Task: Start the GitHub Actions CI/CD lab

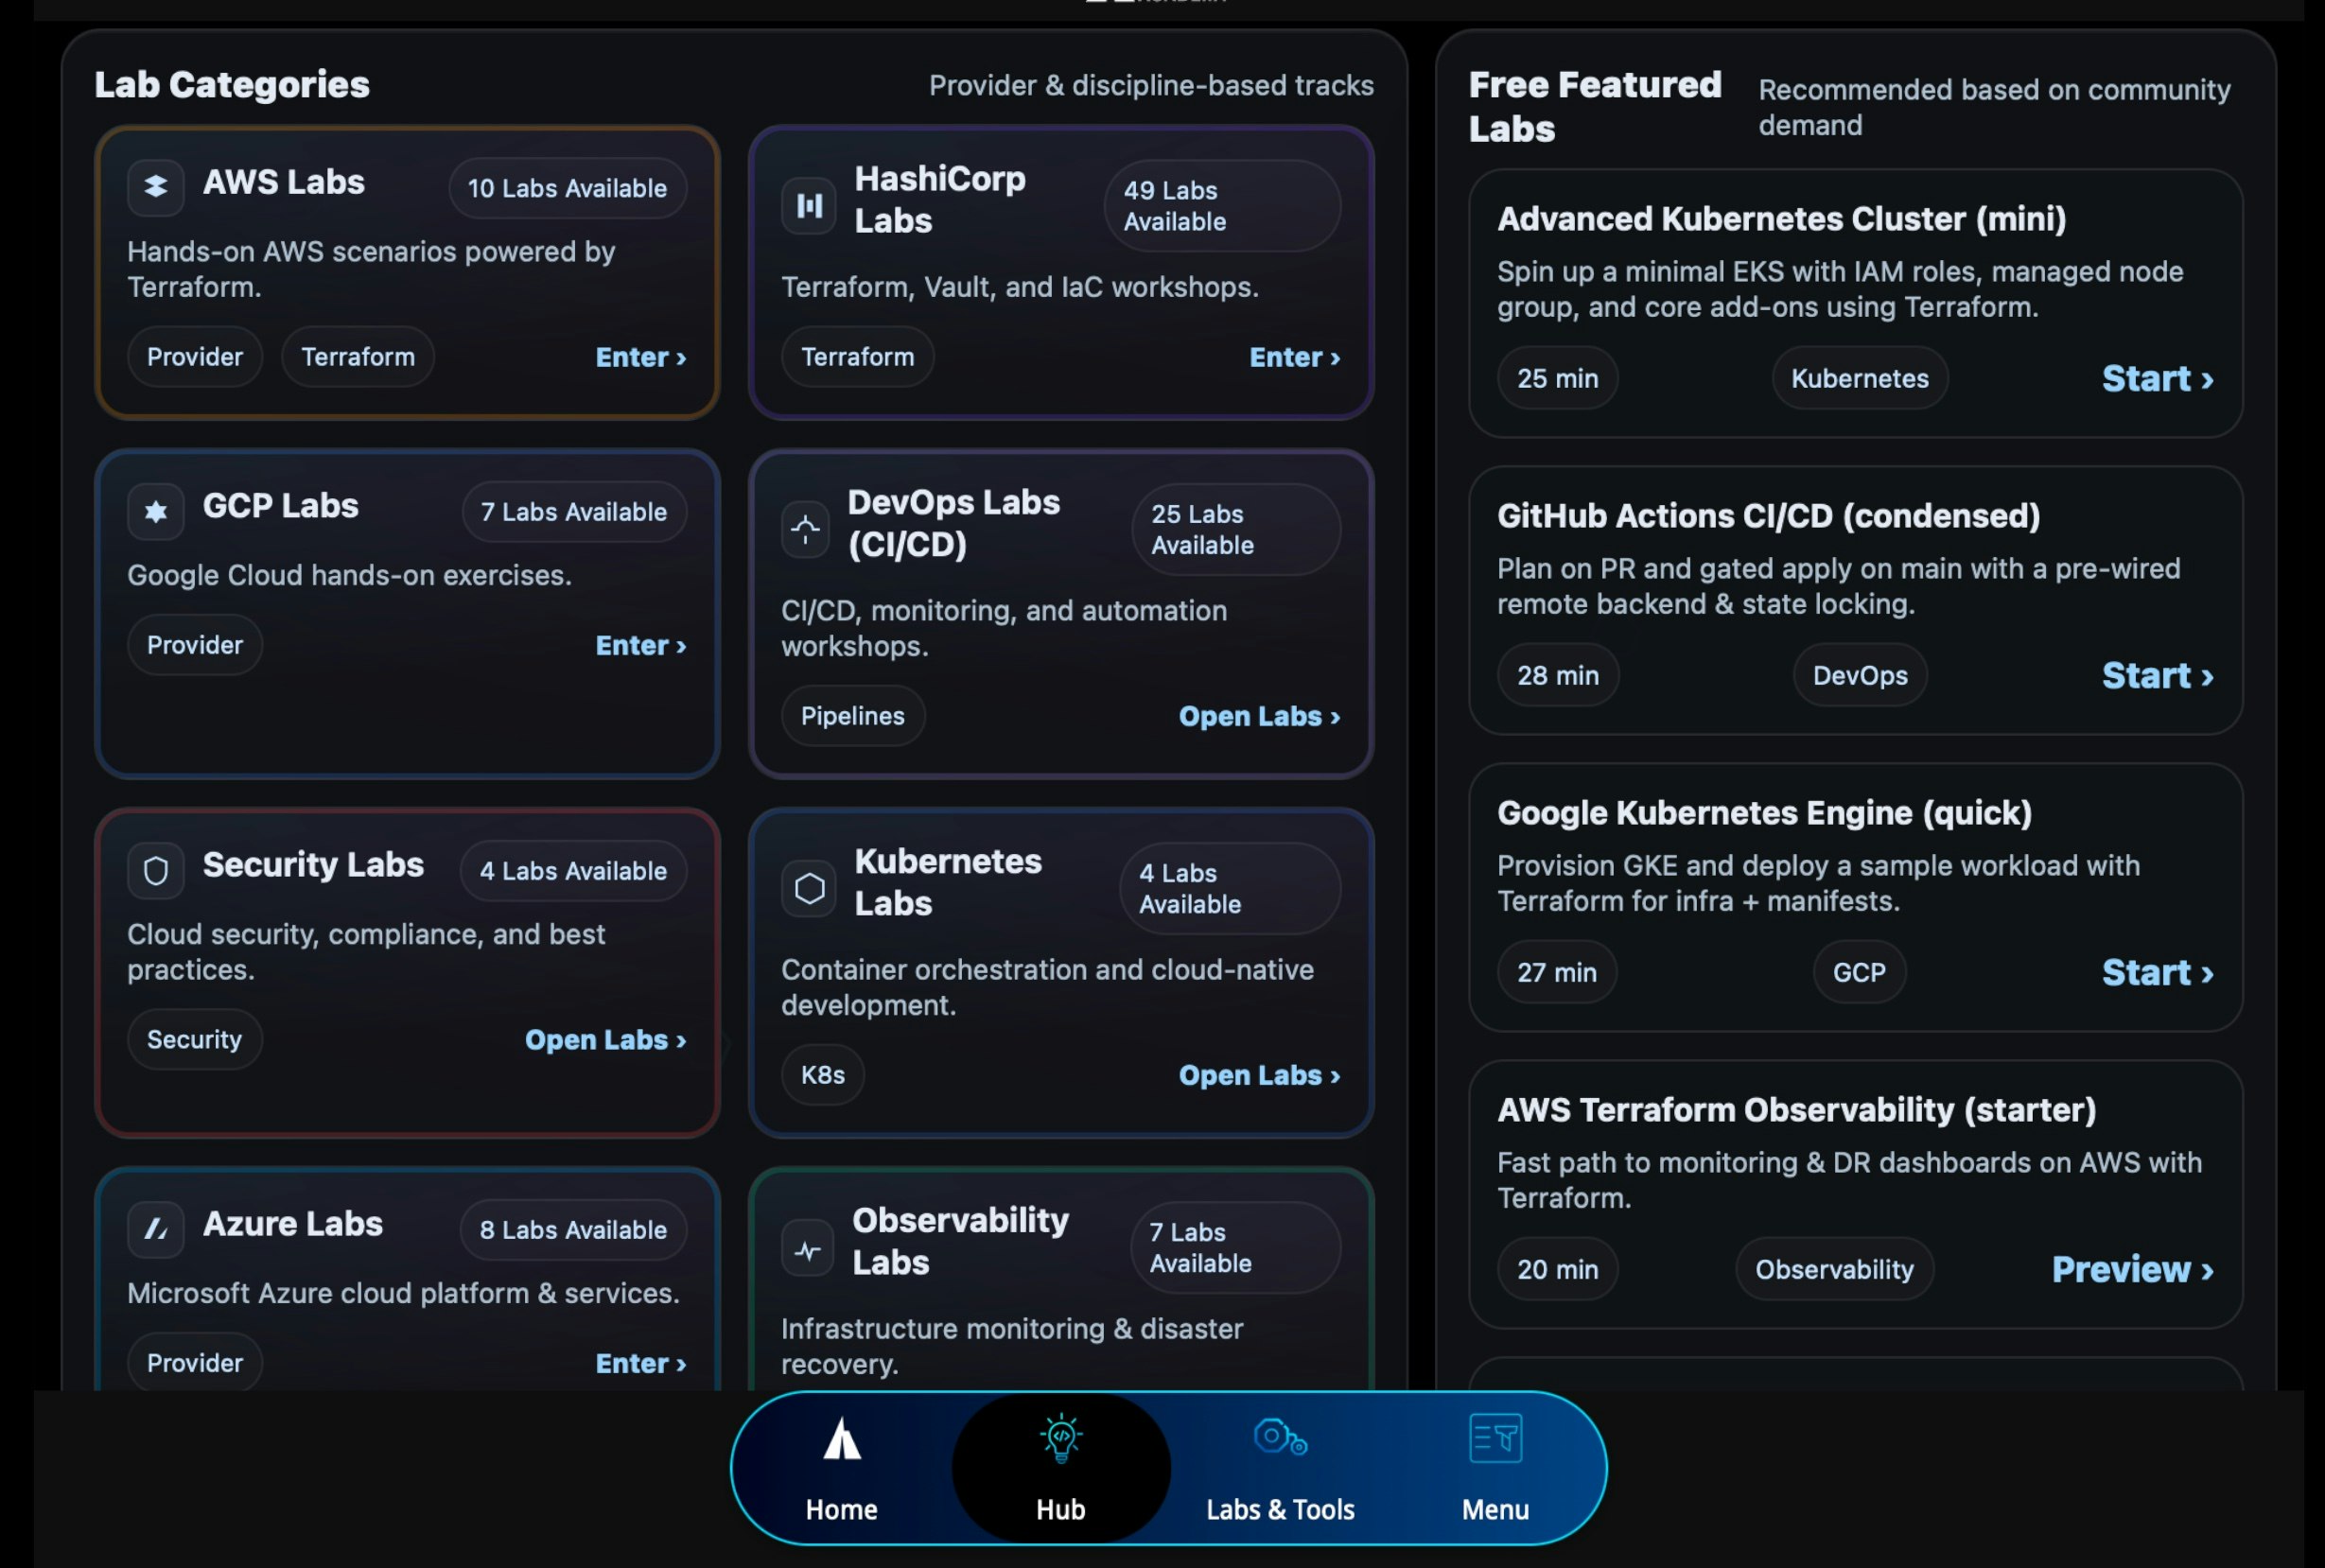Action: point(2158,675)
